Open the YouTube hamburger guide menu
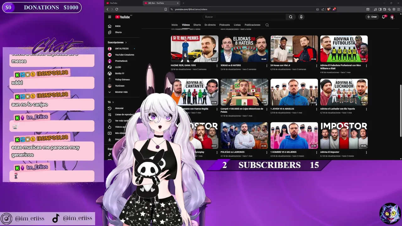 click(110, 17)
